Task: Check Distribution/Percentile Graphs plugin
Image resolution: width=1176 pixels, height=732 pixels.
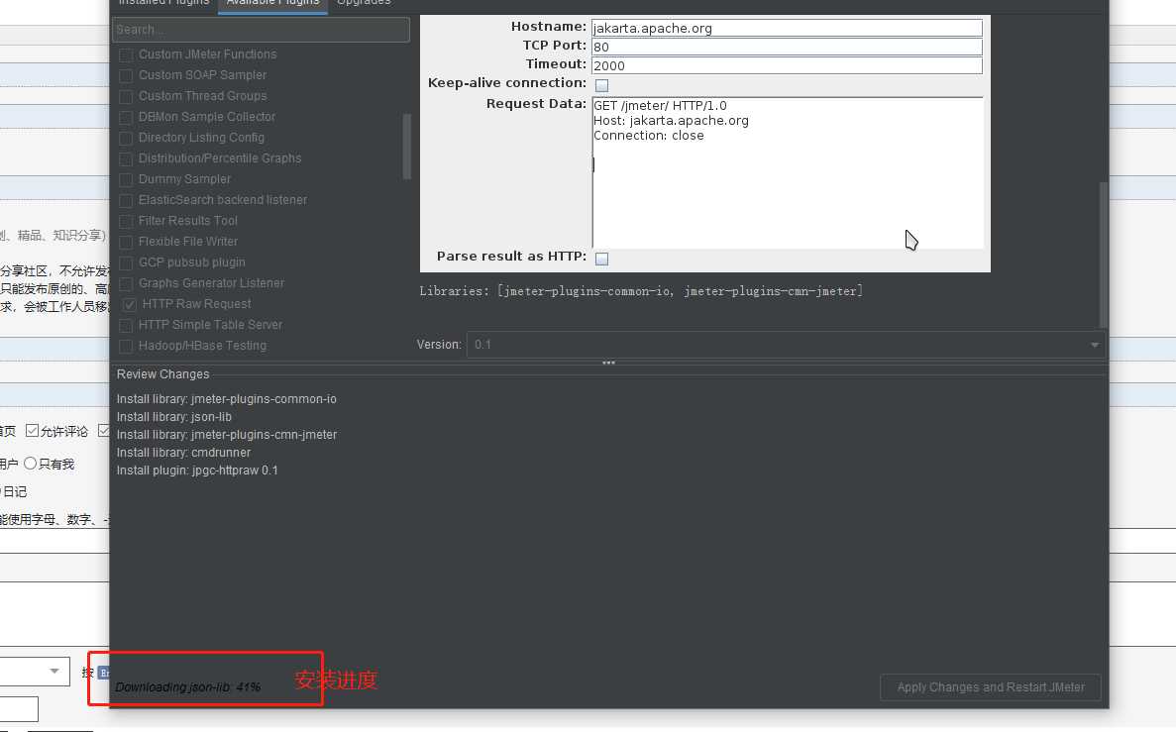Action: [126, 159]
